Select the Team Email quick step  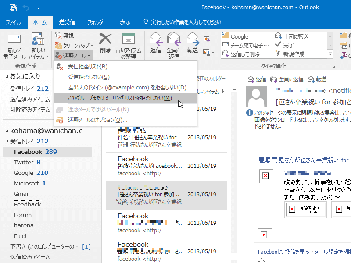[246, 45]
